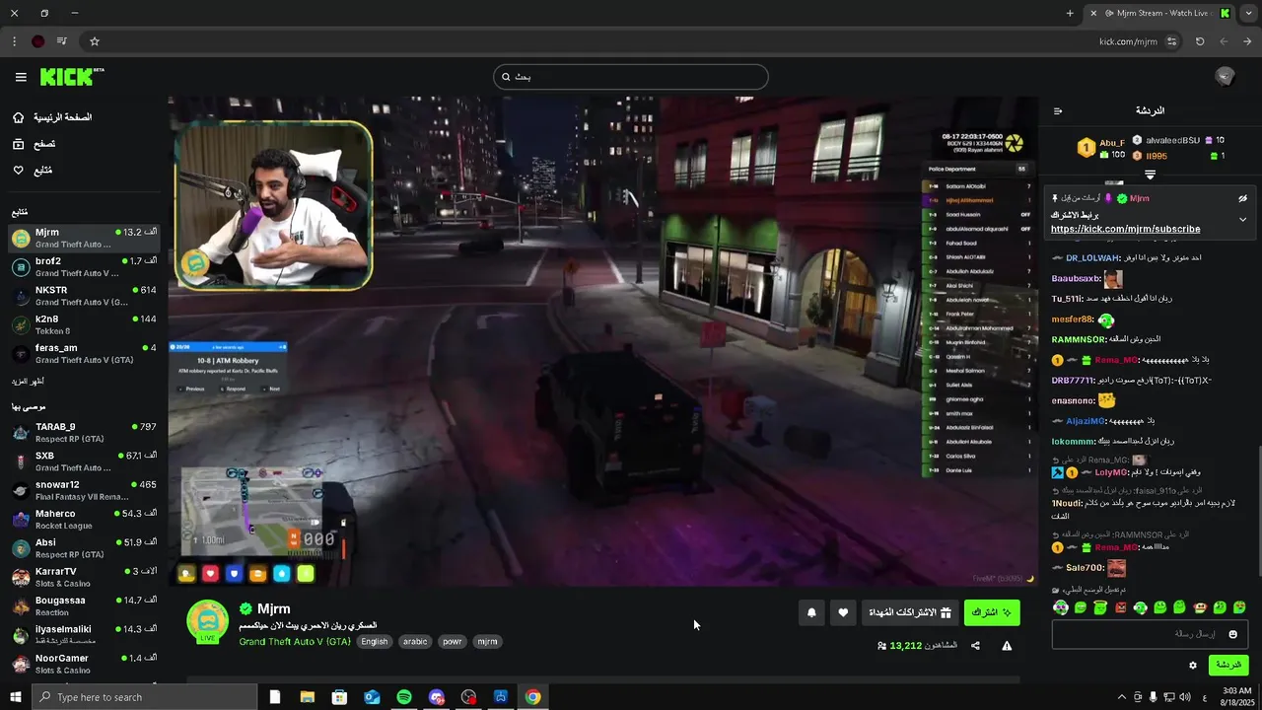Open top gifter Abu_F in leaderboard
Image resolution: width=1262 pixels, height=710 pixels.
tap(1101, 148)
